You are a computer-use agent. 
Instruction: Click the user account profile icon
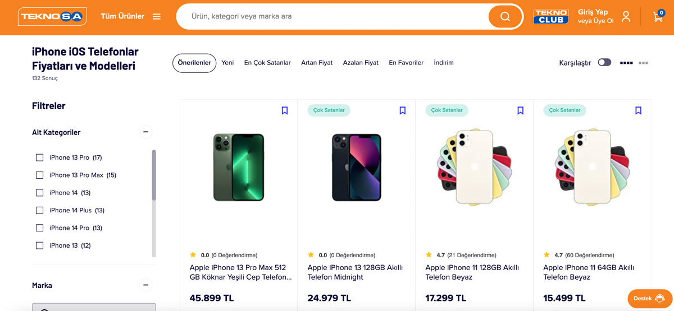click(626, 17)
